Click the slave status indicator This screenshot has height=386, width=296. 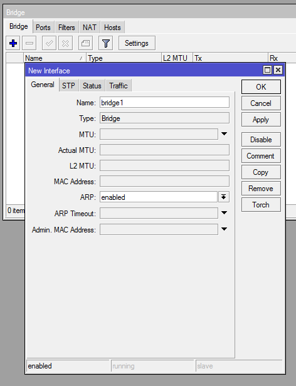pos(239,366)
